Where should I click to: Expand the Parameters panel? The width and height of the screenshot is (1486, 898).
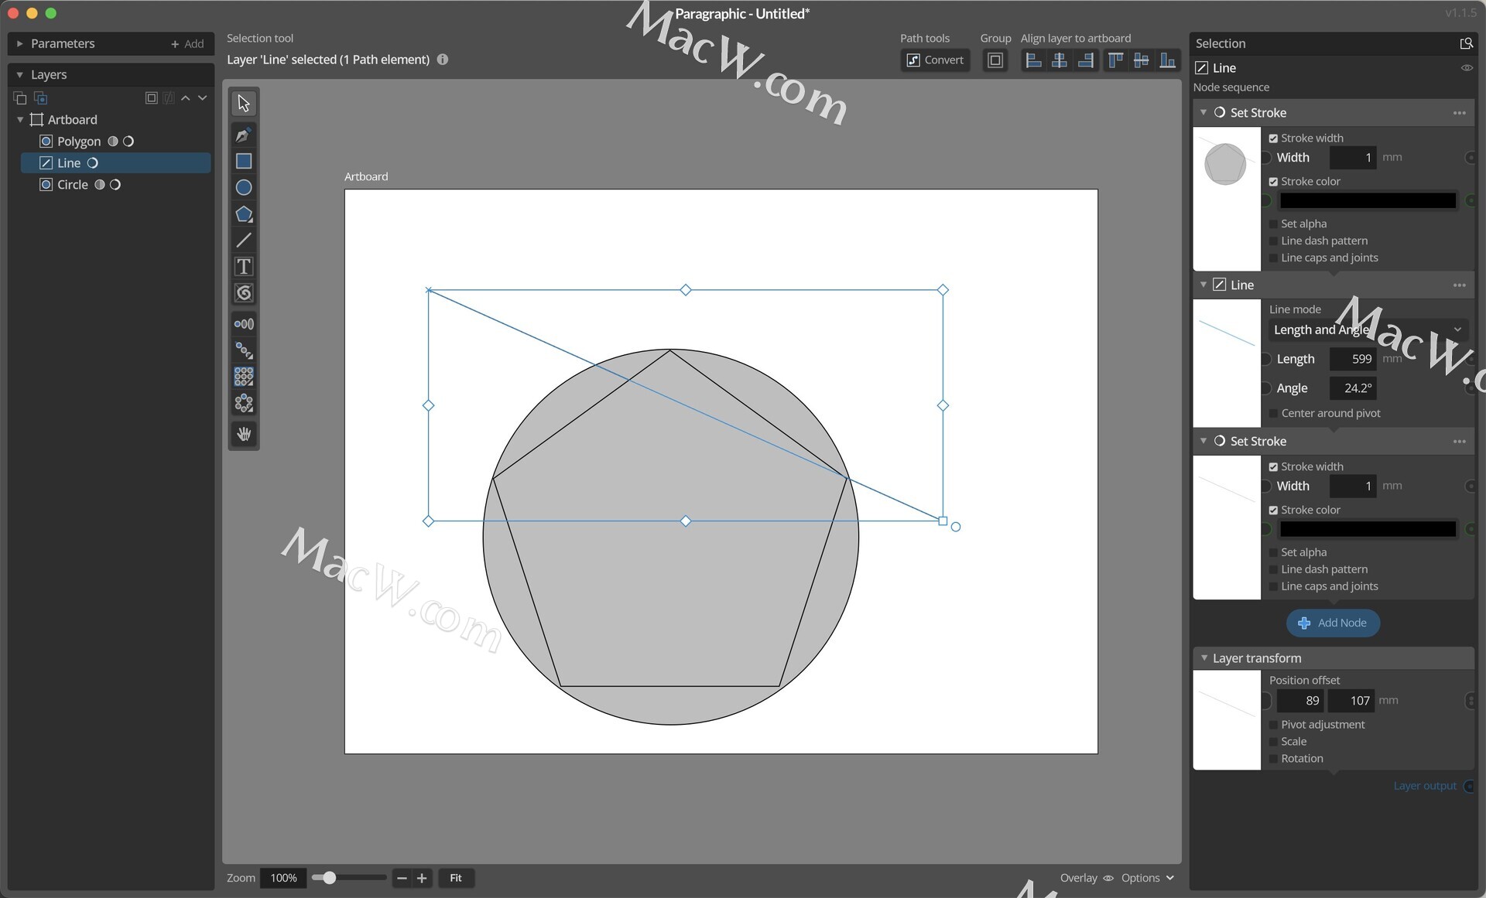(x=20, y=44)
